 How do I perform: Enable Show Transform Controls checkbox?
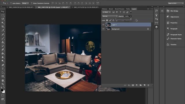pos(32,3)
